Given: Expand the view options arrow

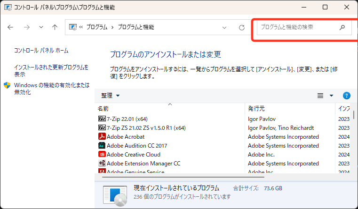Looking at the screenshot, I should (331, 96).
